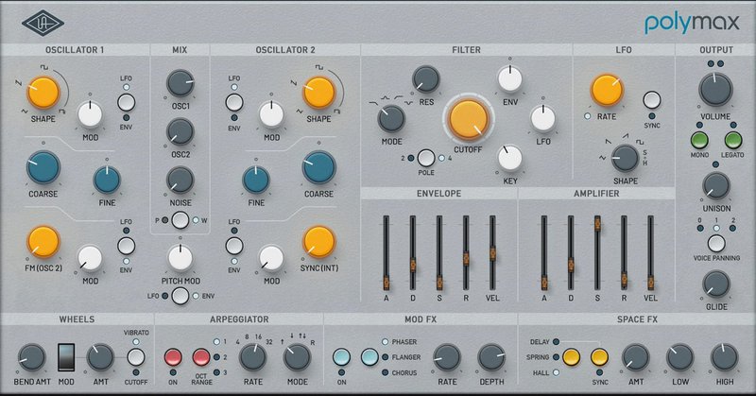This screenshot has height=396, width=756.
Task: Toggle the Pitch Mod LFO/ENV source switch
Action: [x=180, y=296]
